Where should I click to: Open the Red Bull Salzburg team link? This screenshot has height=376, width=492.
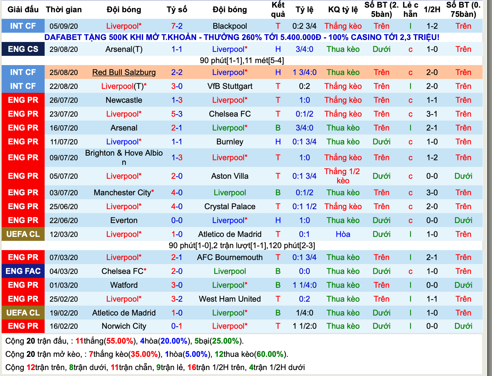click(124, 72)
